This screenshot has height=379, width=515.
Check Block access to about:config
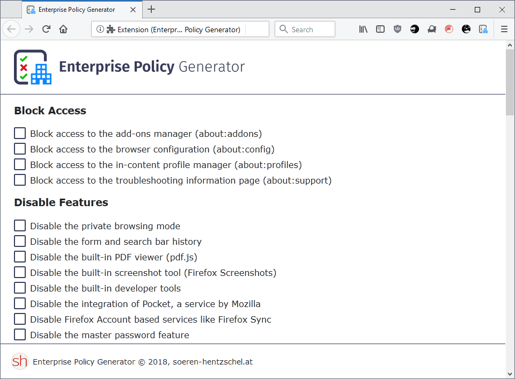[20, 149]
